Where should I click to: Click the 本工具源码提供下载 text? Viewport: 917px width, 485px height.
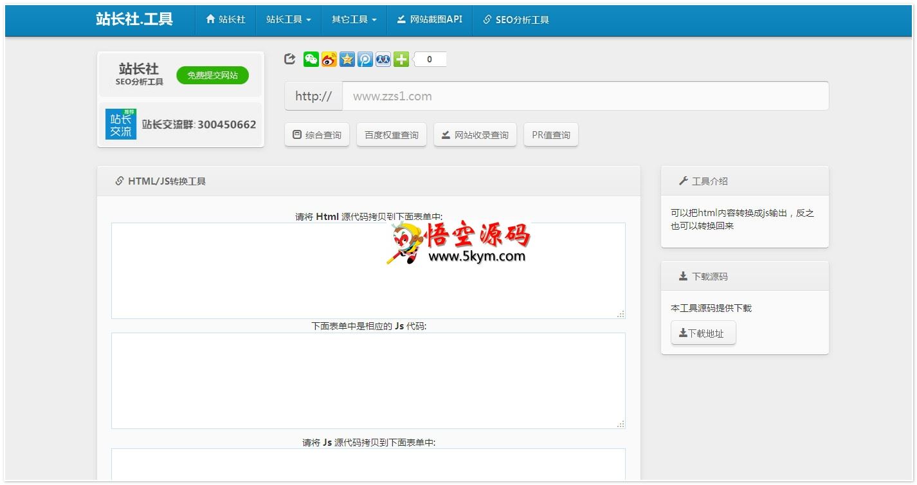click(x=711, y=308)
